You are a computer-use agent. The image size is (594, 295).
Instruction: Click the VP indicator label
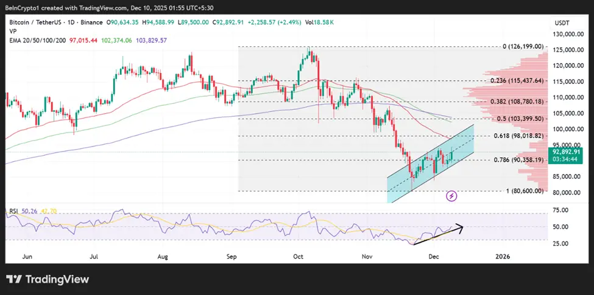click(13, 31)
